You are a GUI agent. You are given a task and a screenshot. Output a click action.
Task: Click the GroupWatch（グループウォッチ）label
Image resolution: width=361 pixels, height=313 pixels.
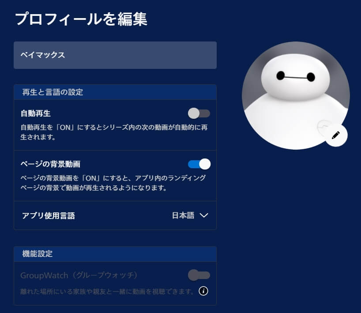[x=79, y=275]
